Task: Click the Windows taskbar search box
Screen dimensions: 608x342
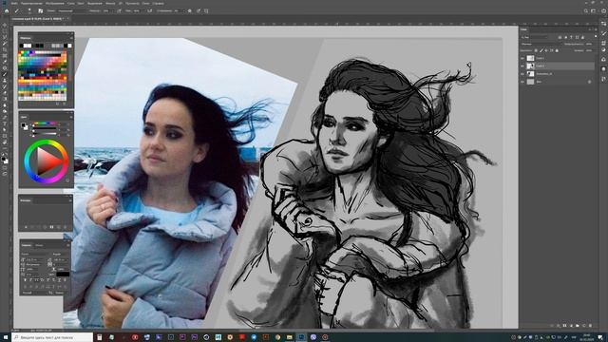Action: (x=53, y=337)
